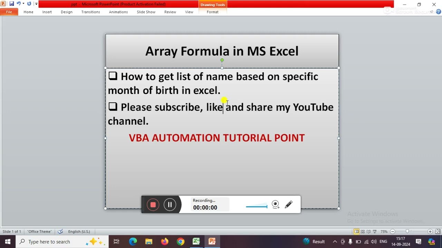442x248 pixels.
Task: Click the Undo icon
Action: [19, 4]
